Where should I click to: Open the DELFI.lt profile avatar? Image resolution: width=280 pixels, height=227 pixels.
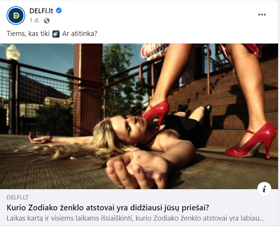click(x=16, y=16)
